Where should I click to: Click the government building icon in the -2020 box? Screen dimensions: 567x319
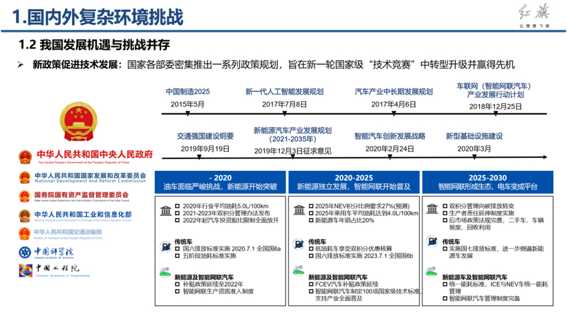coord(166,210)
